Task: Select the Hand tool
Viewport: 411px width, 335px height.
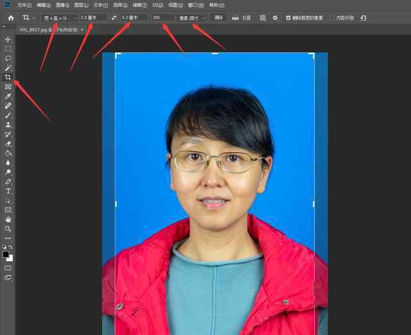Action: (x=8, y=219)
